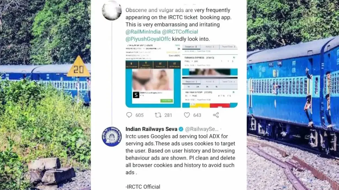Open the @IRCTCofficial mention link
Viewport: 339px width, 190px height.
point(180,32)
